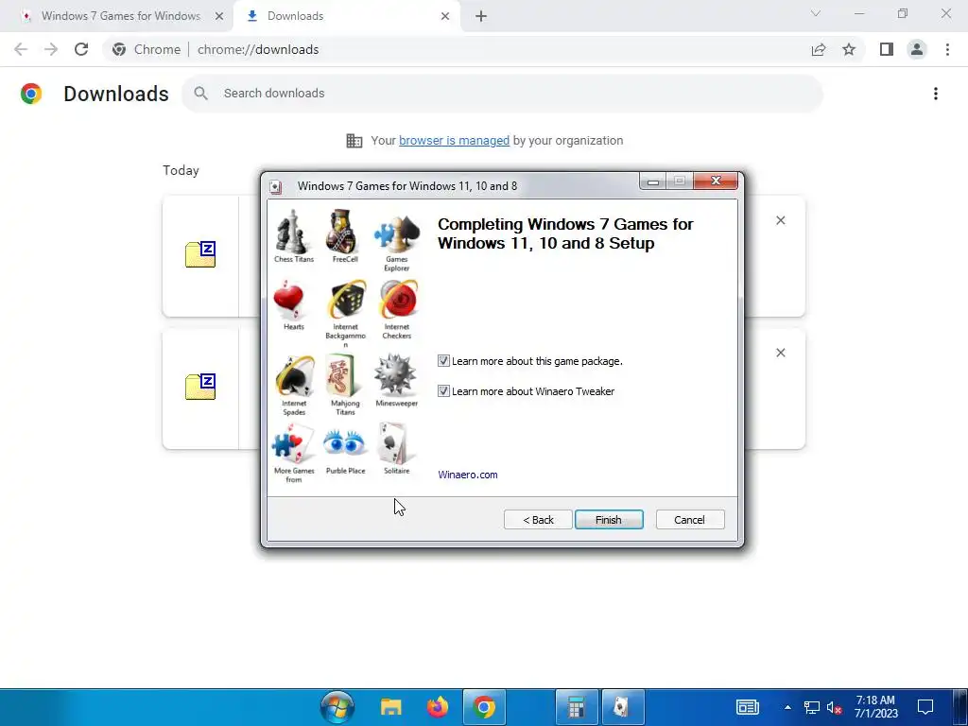
Task: Uncheck Learn more about this game package
Action: click(x=443, y=360)
